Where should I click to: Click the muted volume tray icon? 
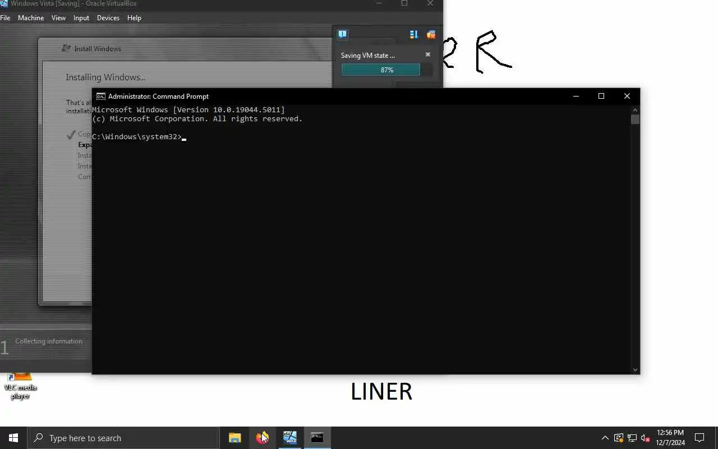(646, 438)
